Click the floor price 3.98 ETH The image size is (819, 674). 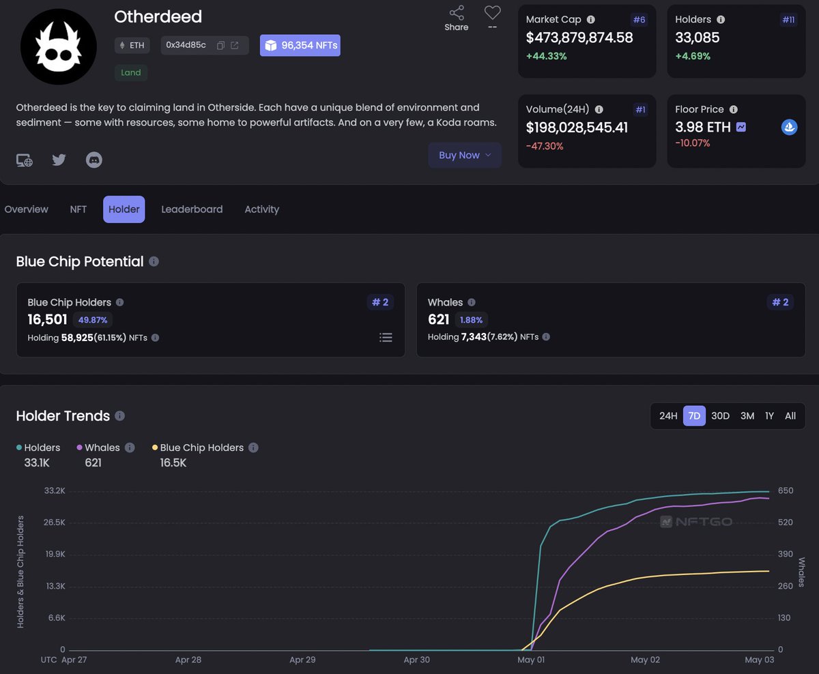point(703,127)
